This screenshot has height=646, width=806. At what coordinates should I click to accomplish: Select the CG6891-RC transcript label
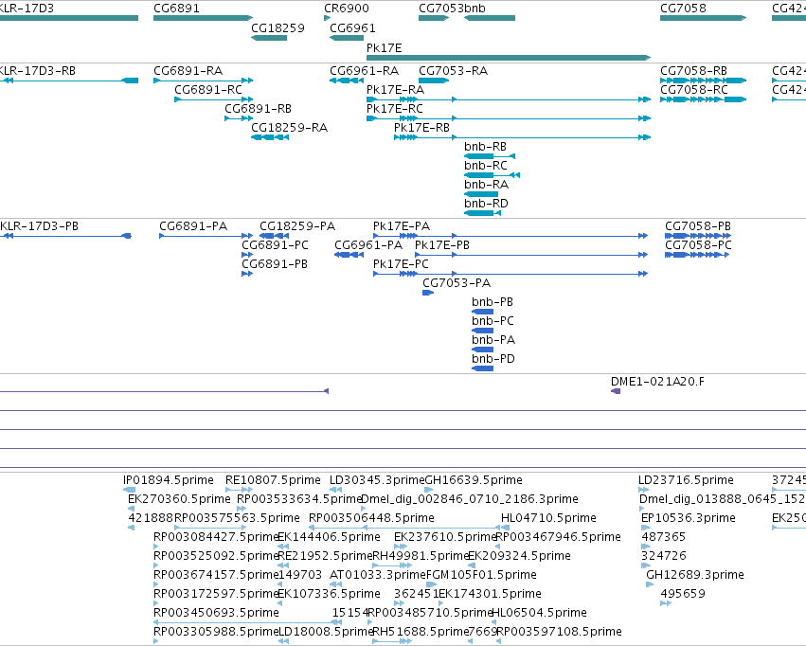pyautogui.click(x=208, y=89)
